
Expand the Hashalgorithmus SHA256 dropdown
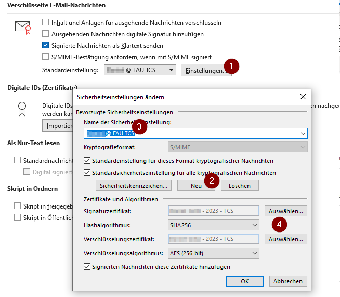pos(213,225)
